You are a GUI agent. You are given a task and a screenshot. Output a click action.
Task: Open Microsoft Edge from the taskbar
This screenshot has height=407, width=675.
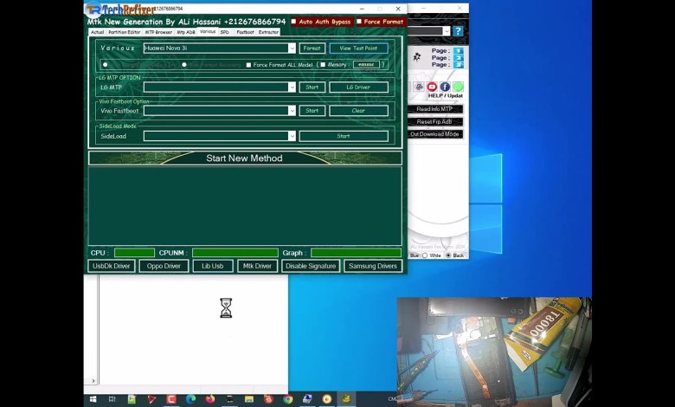tap(190, 399)
